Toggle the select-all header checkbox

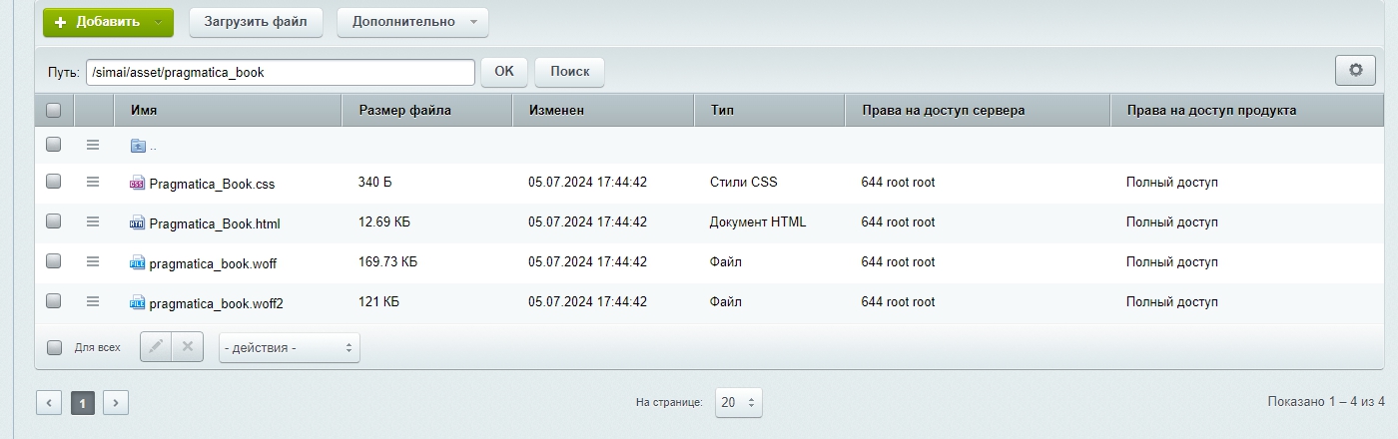tap(54, 111)
